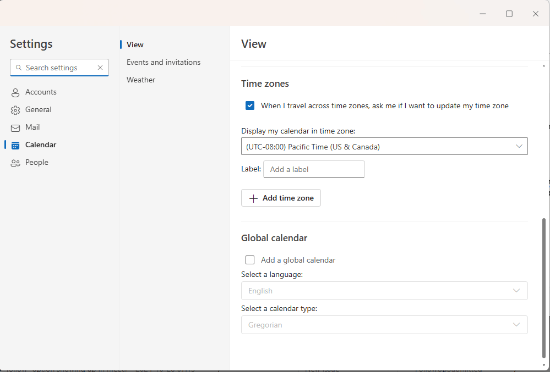Screen dimensions: 550x372
Task: Click the General gear icon
Action: point(15,110)
